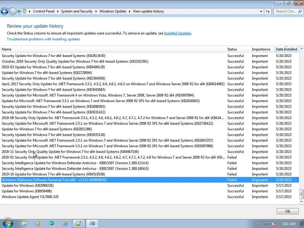Select the 2018-08 Security Only .NET update row
This screenshot has height=228, width=304.
point(150,118)
